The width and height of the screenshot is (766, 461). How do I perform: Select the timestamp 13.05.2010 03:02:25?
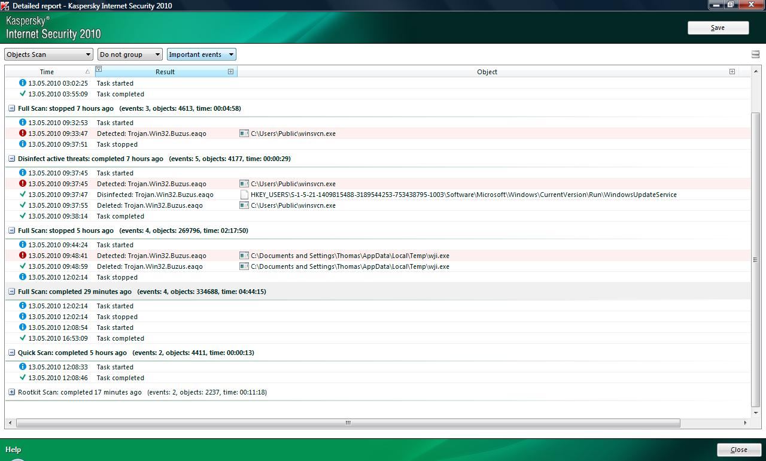[58, 83]
